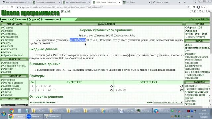Open 'Ссылки' sidebar link
212x119 pixels.
[8, 95]
